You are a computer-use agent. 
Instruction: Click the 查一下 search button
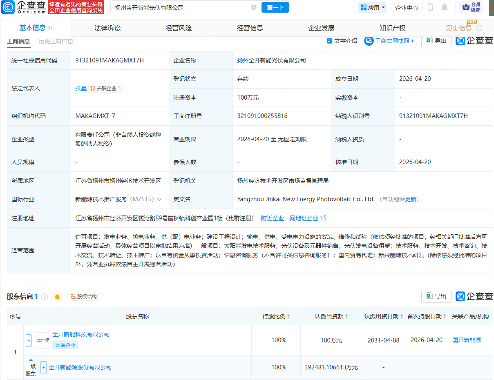click(275, 7)
